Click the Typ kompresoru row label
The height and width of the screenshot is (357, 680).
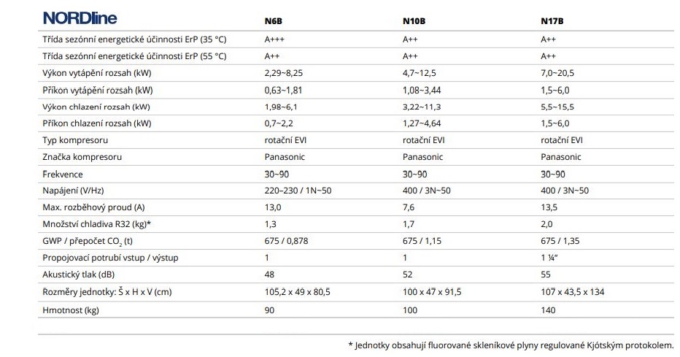tap(75, 140)
